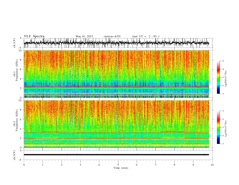Click the 'May 16, 2023' date label
The height and width of the screenshot is (185, 239).
coord(84,36)
